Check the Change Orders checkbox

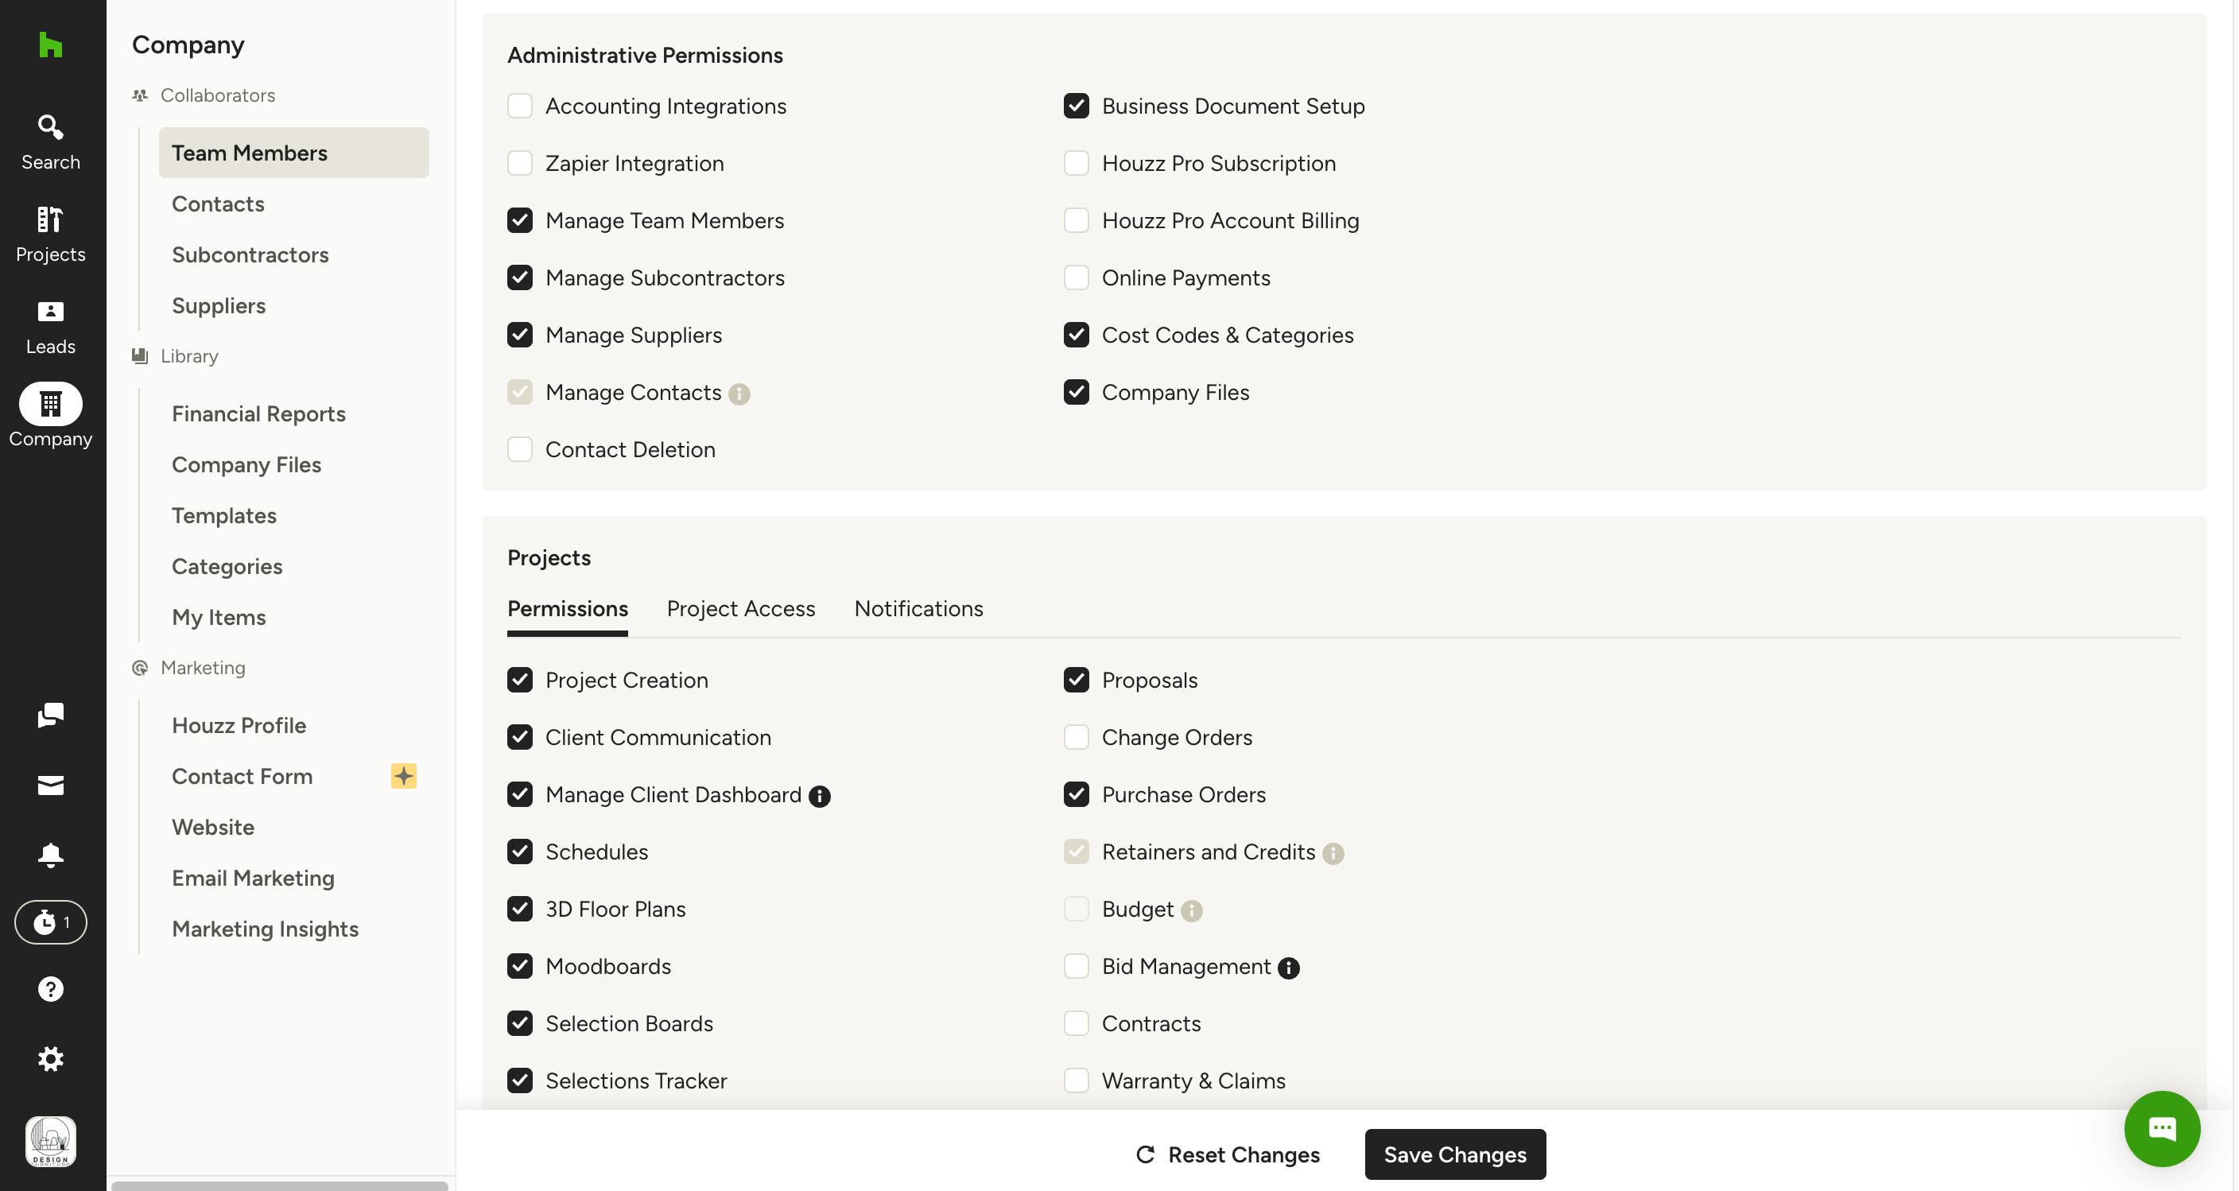1076,737
